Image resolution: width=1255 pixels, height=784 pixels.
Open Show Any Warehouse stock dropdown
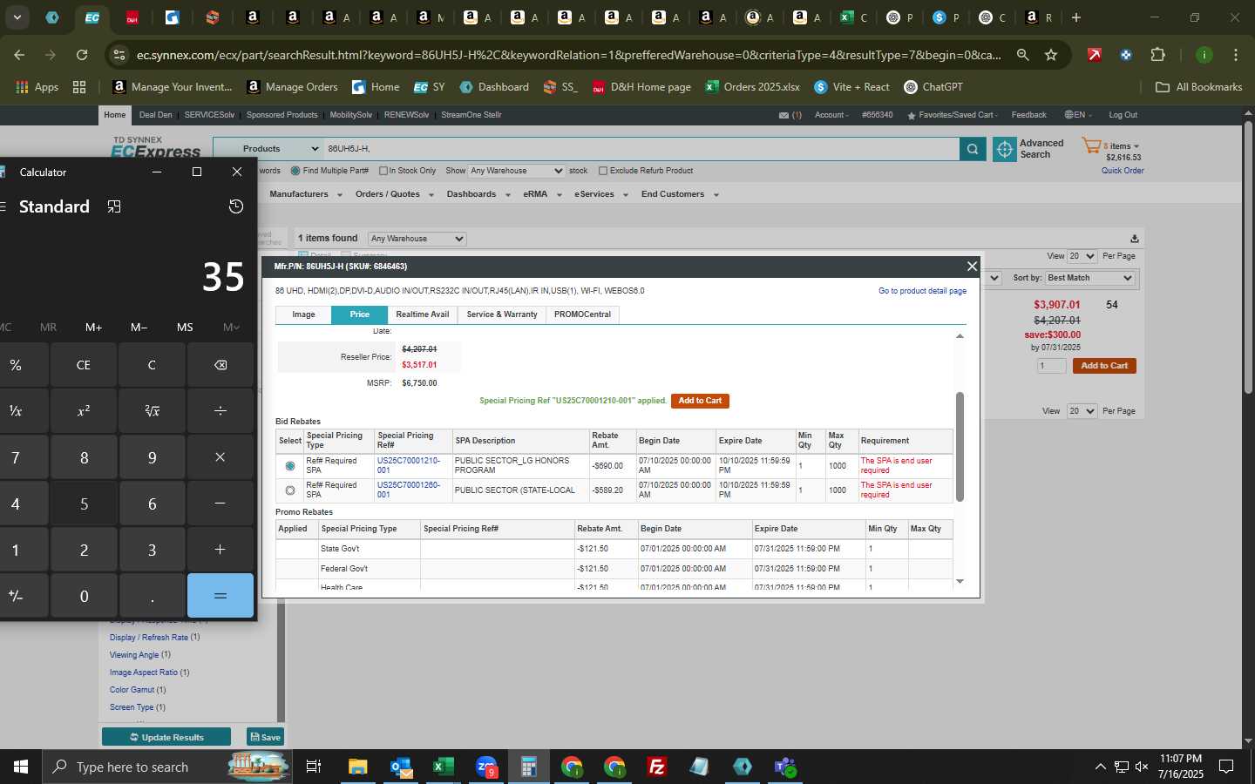517,171
